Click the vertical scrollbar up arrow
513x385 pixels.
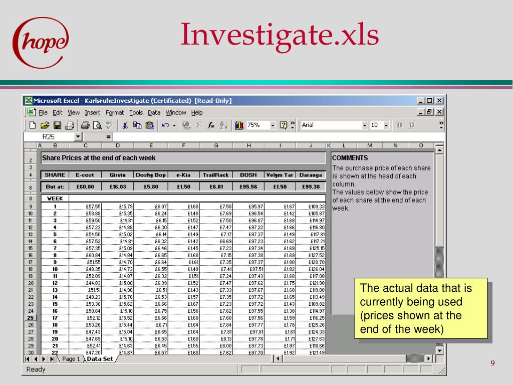click(x=440, y=150)
